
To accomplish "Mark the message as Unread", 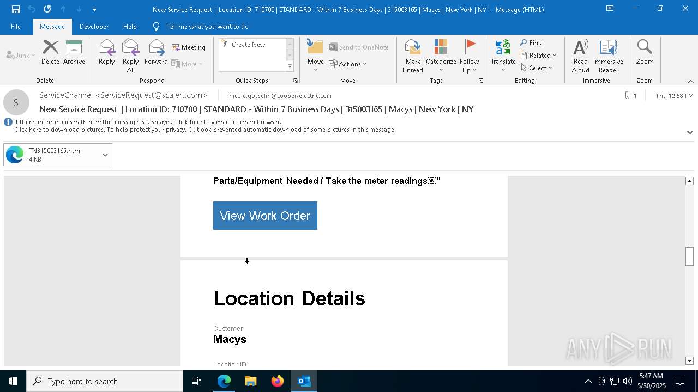I will pos(413,56).
